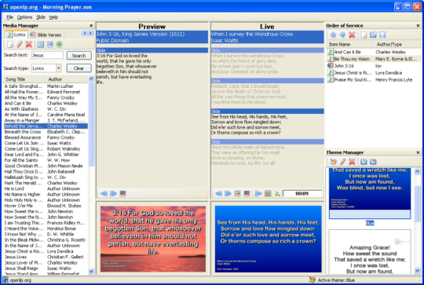This screenshot has height=285, width=424.
Task: Click the green music note icon in Live controls
Action: (x=277, y=194)
